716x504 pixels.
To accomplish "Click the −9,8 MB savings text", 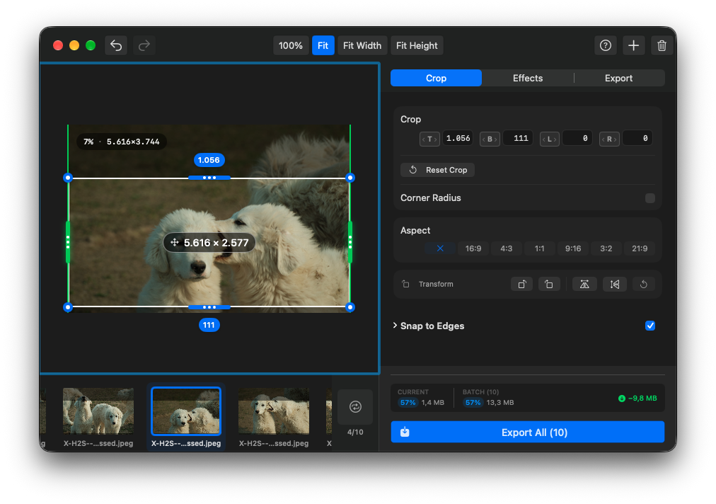I will (x=642, y=399).
